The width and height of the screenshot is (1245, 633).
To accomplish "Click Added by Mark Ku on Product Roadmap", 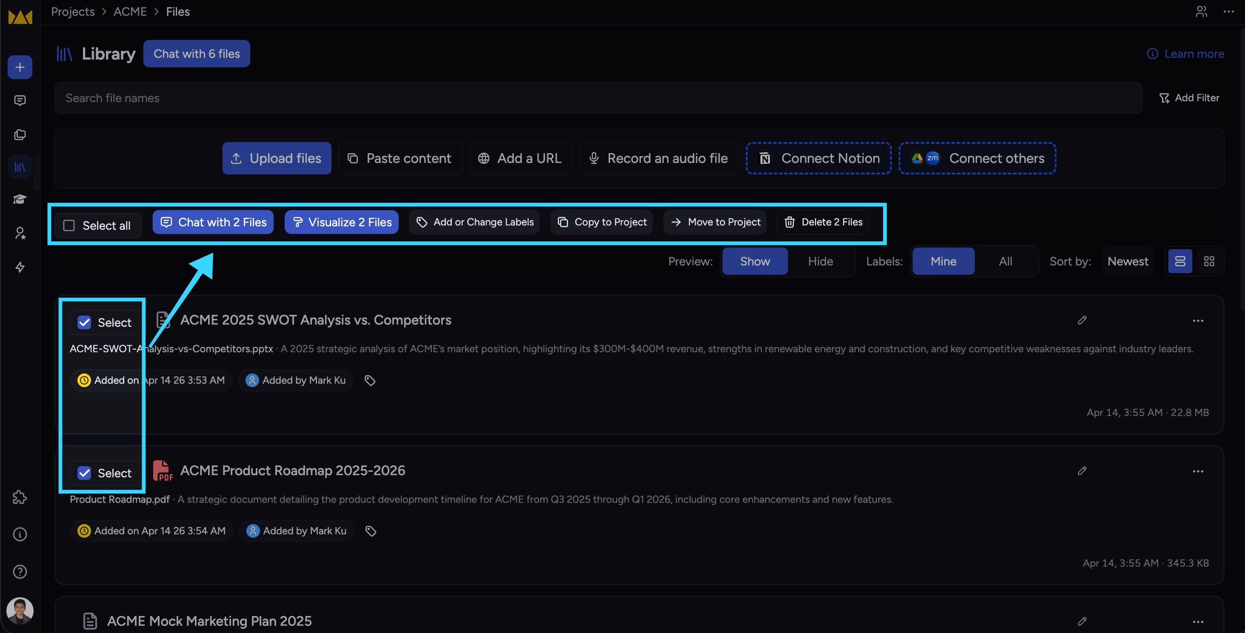I will [x=296, y=531].
